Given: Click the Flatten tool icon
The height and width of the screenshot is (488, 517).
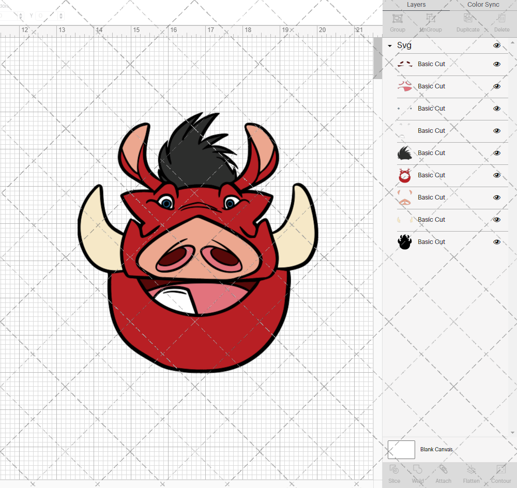Looking at the screenshot, I should [471, 469].
